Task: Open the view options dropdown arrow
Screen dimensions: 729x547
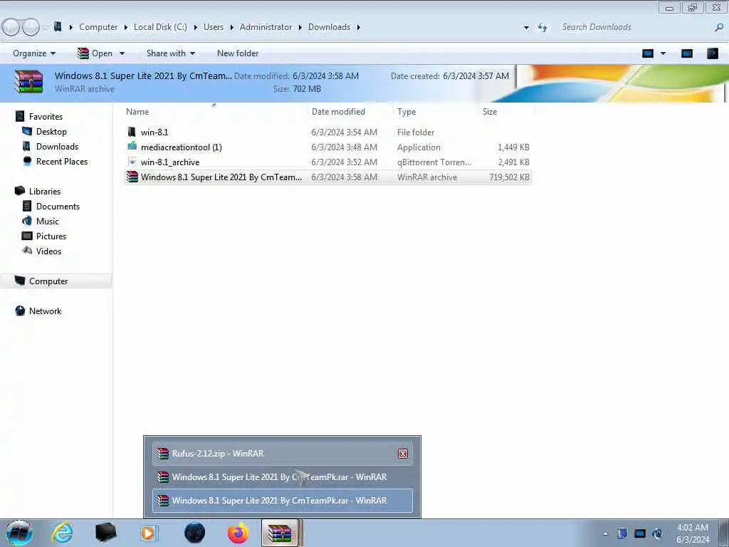Action: click(x=663, y=53)
